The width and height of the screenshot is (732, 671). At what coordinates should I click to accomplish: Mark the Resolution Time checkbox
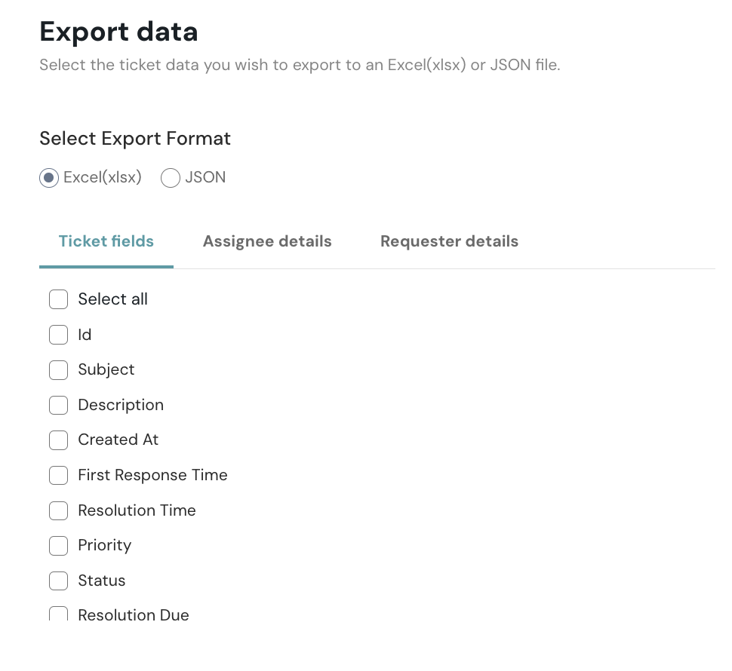(x=59, y=510)
